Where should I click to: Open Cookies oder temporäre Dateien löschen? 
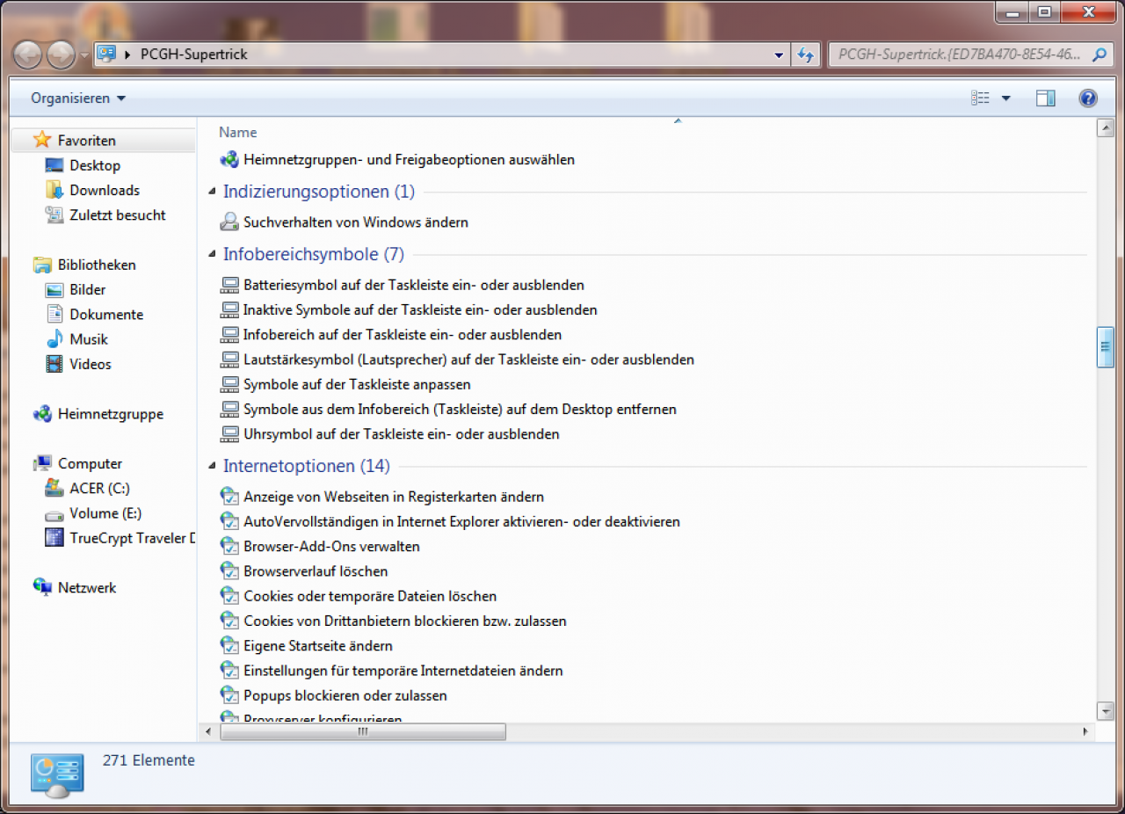(370, 596)
